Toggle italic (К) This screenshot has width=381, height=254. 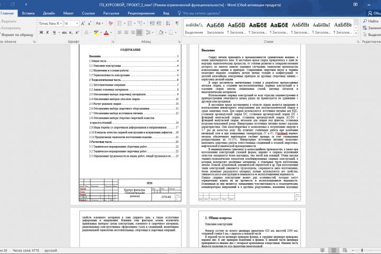pos(48,32)
